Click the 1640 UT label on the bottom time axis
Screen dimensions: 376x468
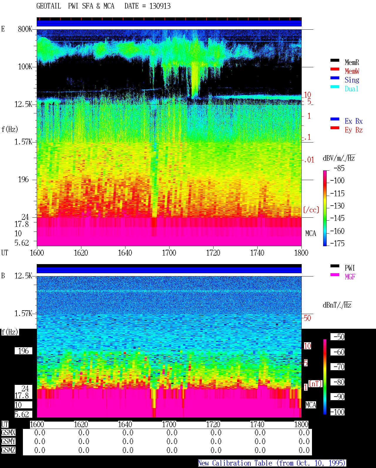tap(125, 425)
